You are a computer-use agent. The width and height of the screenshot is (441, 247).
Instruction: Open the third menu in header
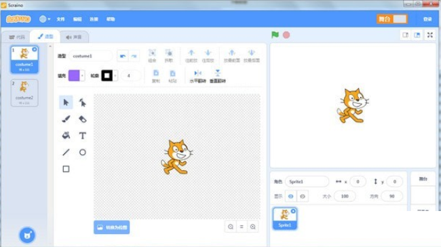click(x=94, y=19)
